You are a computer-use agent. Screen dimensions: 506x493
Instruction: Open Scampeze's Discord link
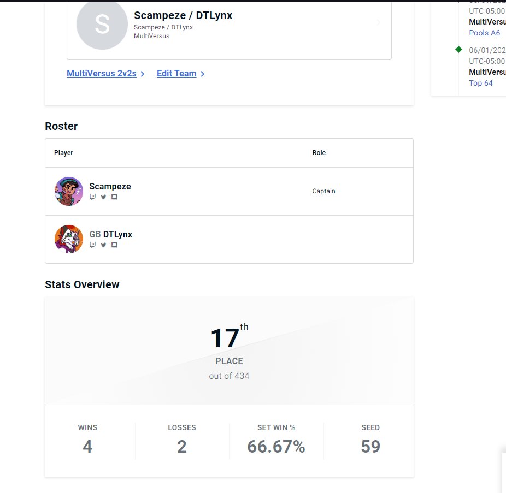[114, 197]
